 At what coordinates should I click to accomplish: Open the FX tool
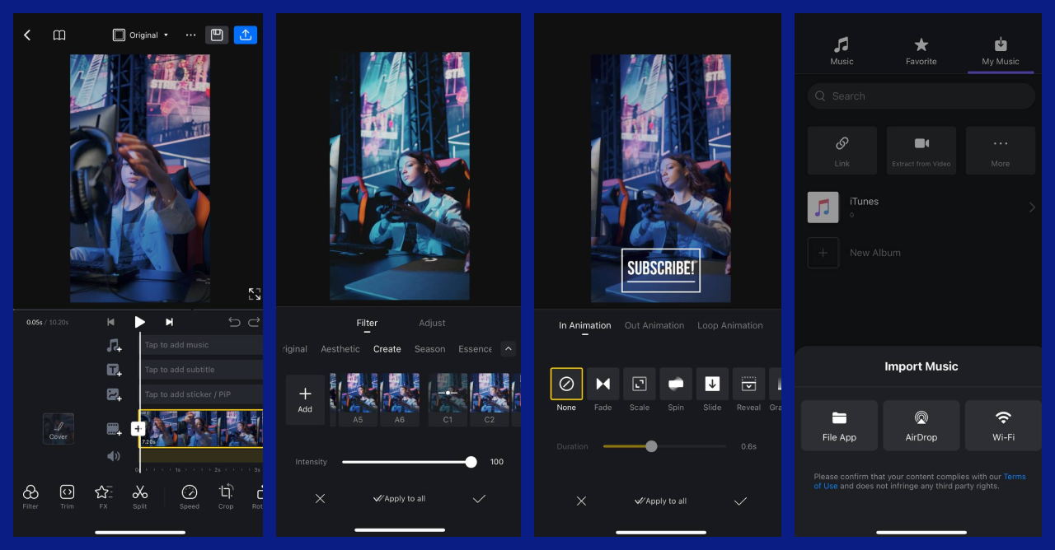103,496
